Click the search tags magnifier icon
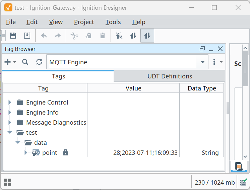Viewport: 250px width, 190px height. (x=25, y=62)
